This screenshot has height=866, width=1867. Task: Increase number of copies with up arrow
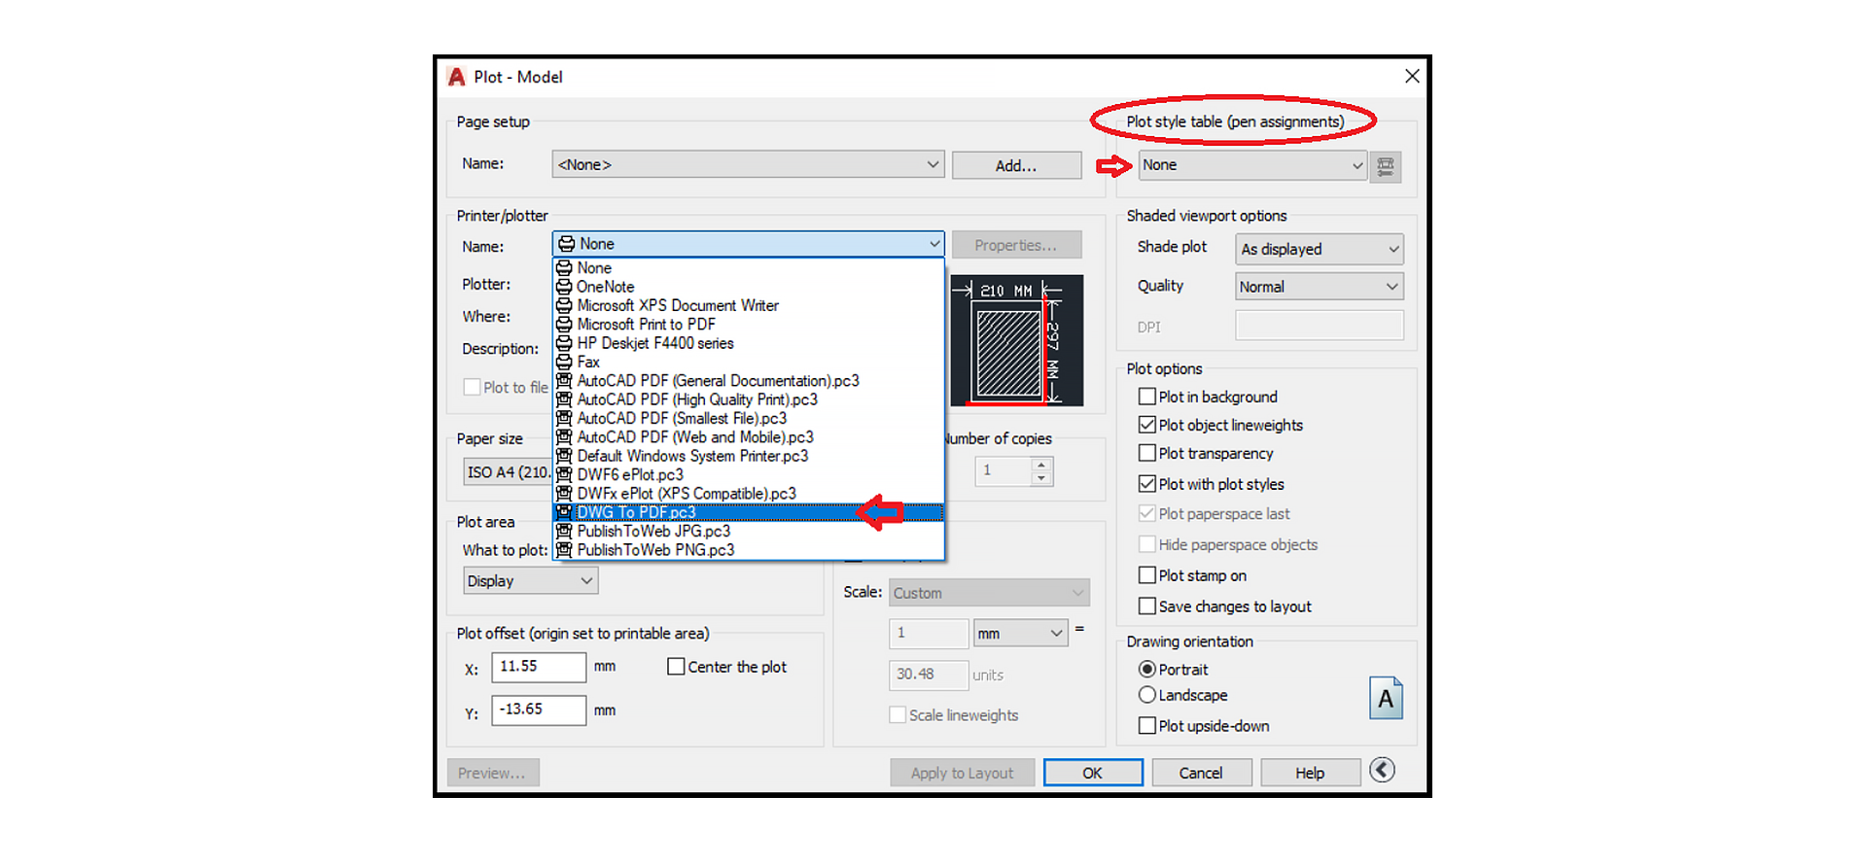coord(1041,466)
